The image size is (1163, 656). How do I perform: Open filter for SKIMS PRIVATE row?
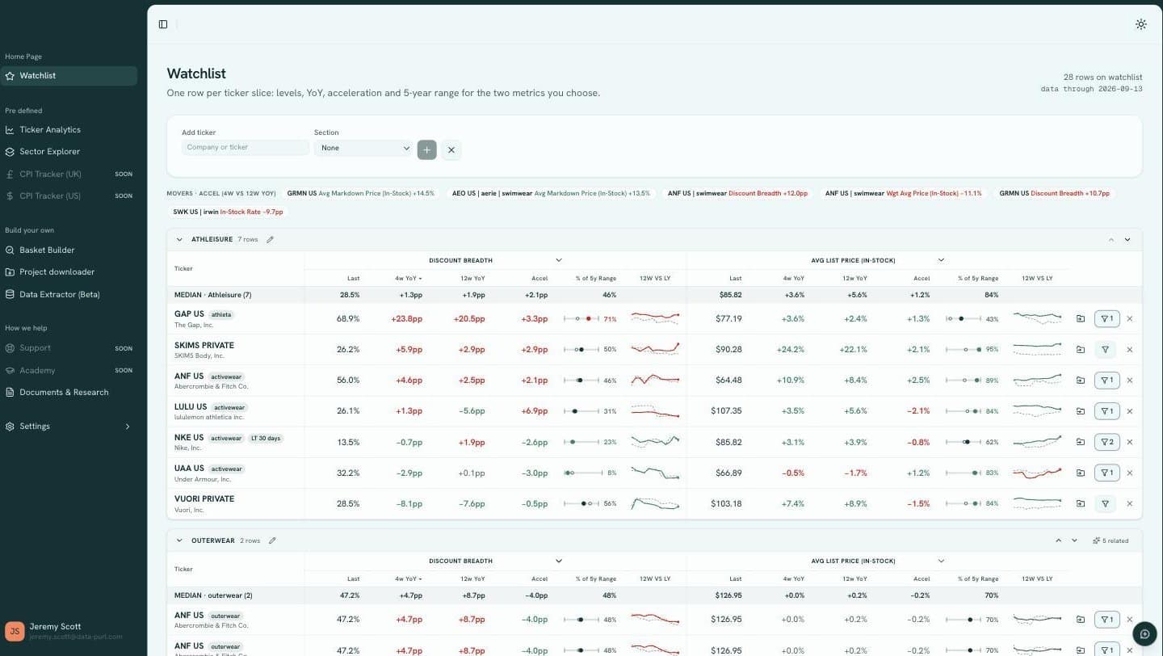click(1106, 350)
